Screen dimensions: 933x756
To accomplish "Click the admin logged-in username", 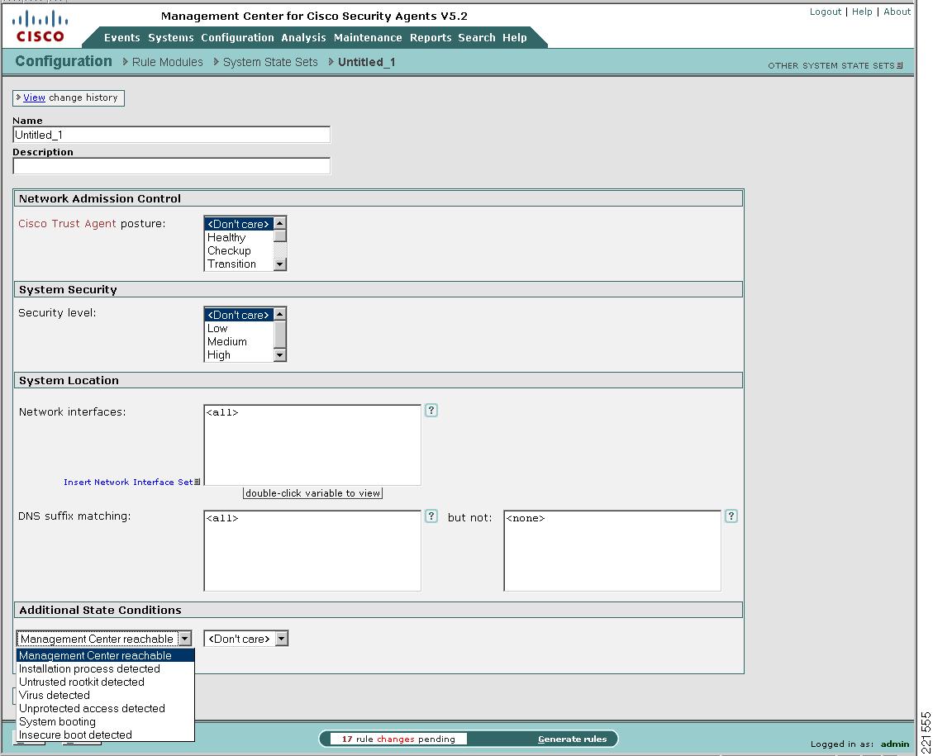I will pyautogui.click(x=895, y=744).
